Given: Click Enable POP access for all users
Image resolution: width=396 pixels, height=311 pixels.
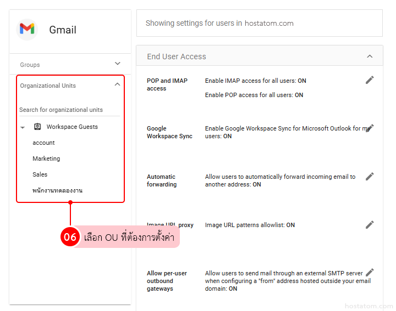Looking at the screenshot, I should [x=254, y=95].
